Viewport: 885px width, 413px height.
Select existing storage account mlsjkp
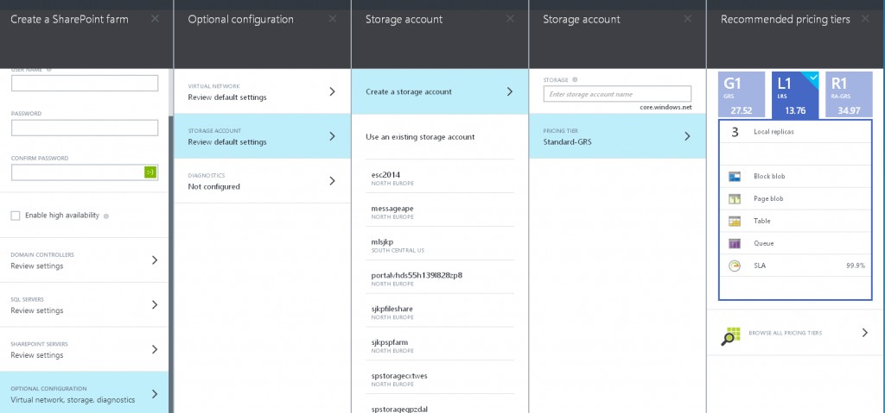(440, 243)
